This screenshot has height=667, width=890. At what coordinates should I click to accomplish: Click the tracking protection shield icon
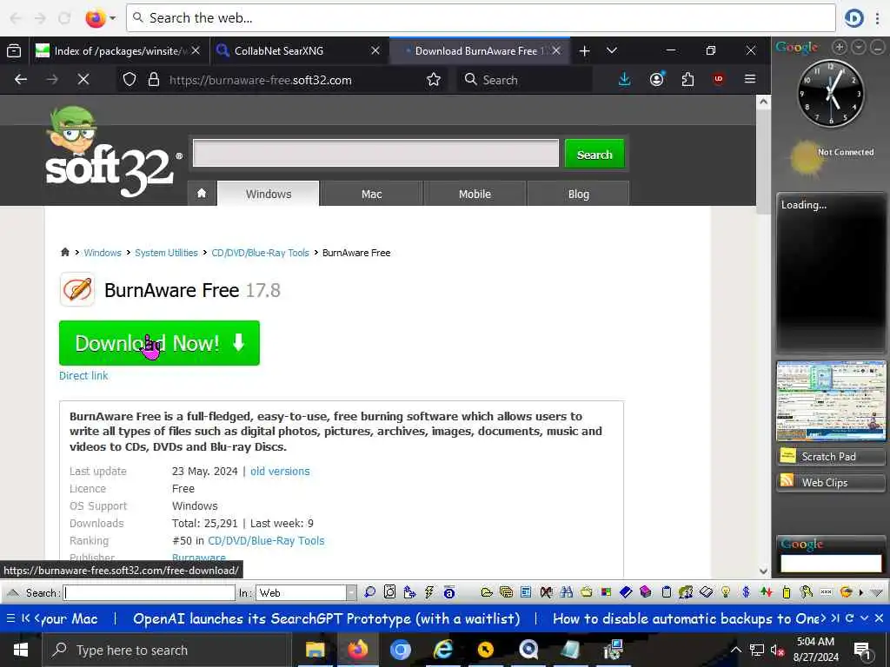(130, 79)
